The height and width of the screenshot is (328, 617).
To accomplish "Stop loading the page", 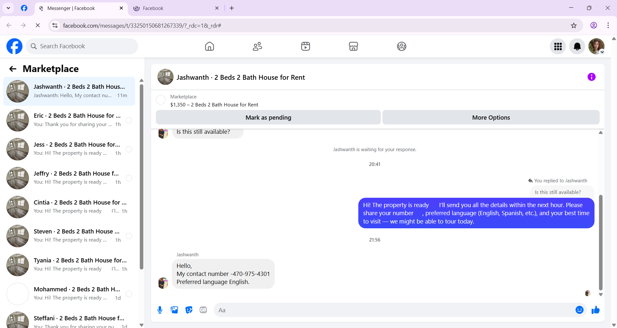I will [38, 25].
